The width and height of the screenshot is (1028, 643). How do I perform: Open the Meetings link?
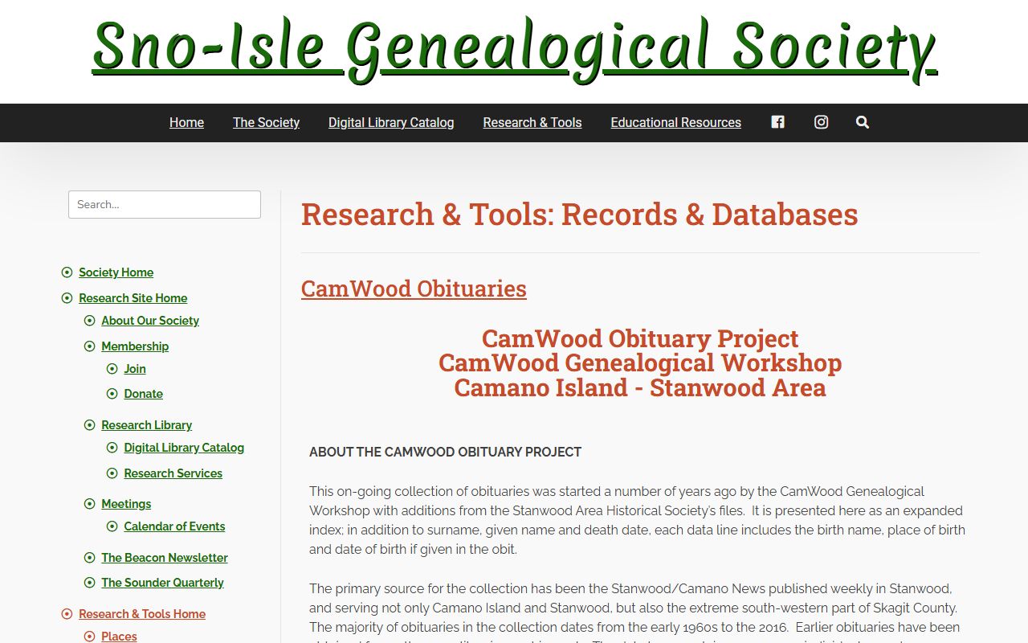pyautogui.click(x=126, y=504)
